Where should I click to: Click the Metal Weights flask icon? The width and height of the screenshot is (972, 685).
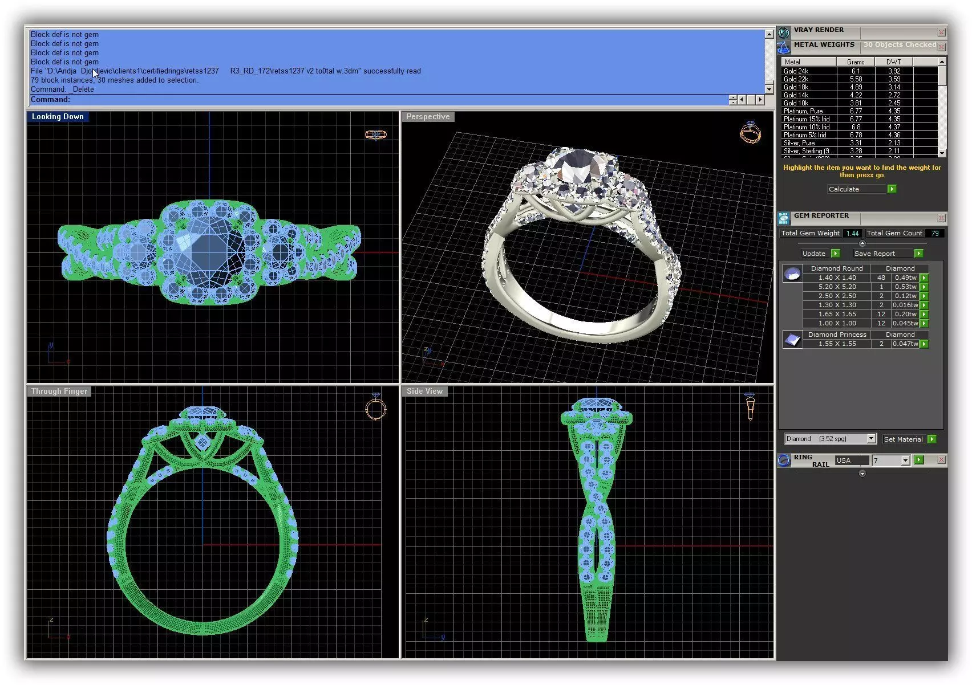point(784,47)
